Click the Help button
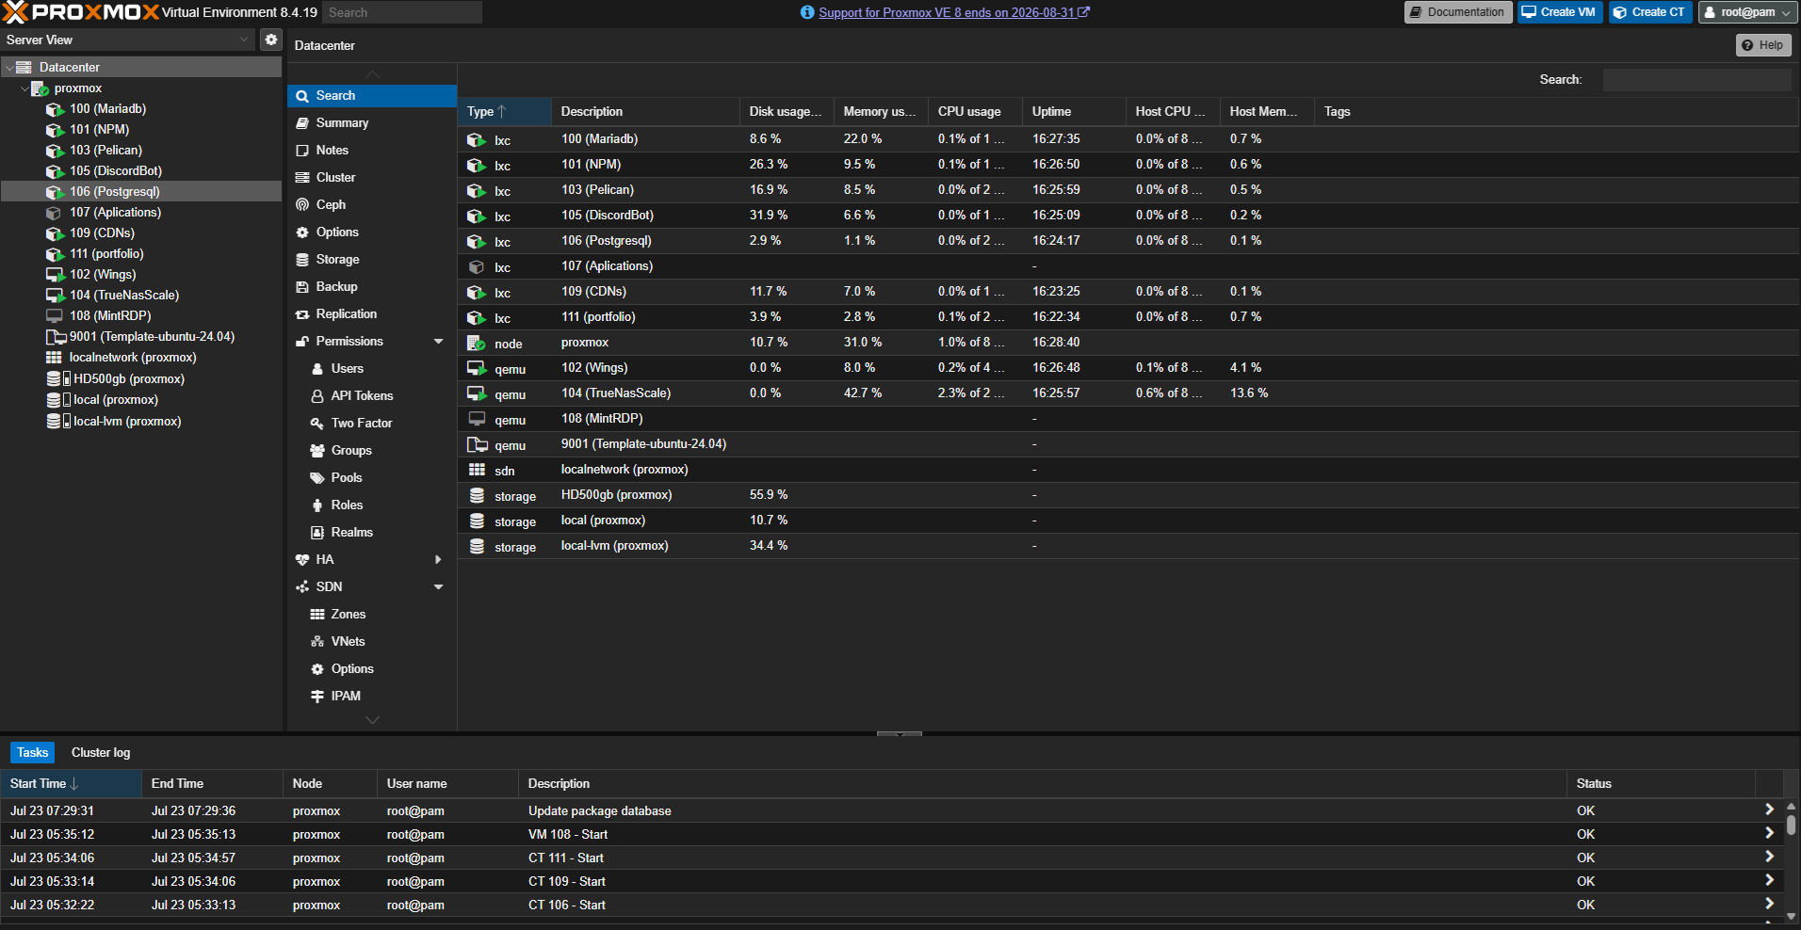This screenshot has height=930, width=1801. click(1763, 45)
